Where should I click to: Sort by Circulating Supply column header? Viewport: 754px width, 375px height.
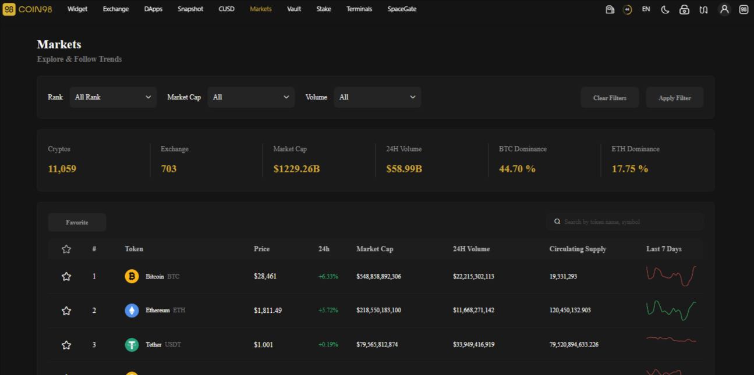pyautogui.click(x=578, y=249)
